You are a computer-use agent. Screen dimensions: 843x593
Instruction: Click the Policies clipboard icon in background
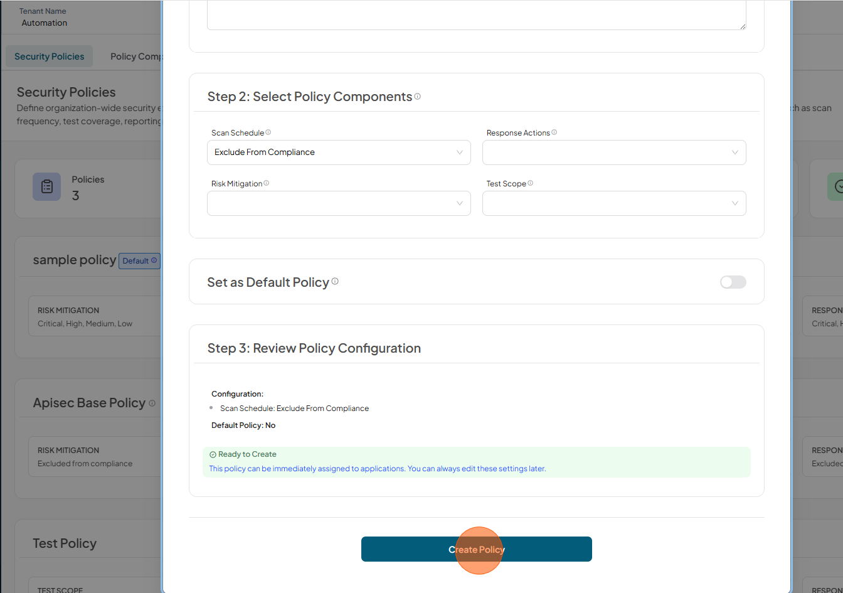click(46, 186)
